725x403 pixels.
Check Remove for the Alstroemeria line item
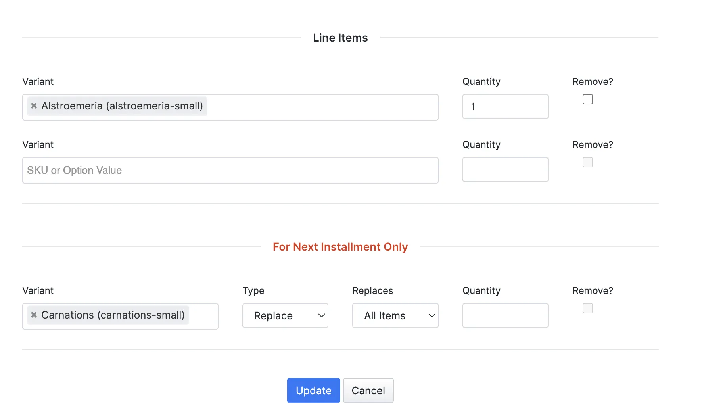[588, 99]
